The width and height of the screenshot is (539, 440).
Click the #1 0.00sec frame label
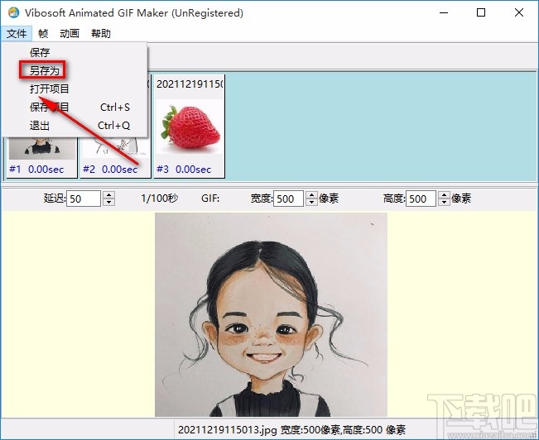tap(36, 169)
